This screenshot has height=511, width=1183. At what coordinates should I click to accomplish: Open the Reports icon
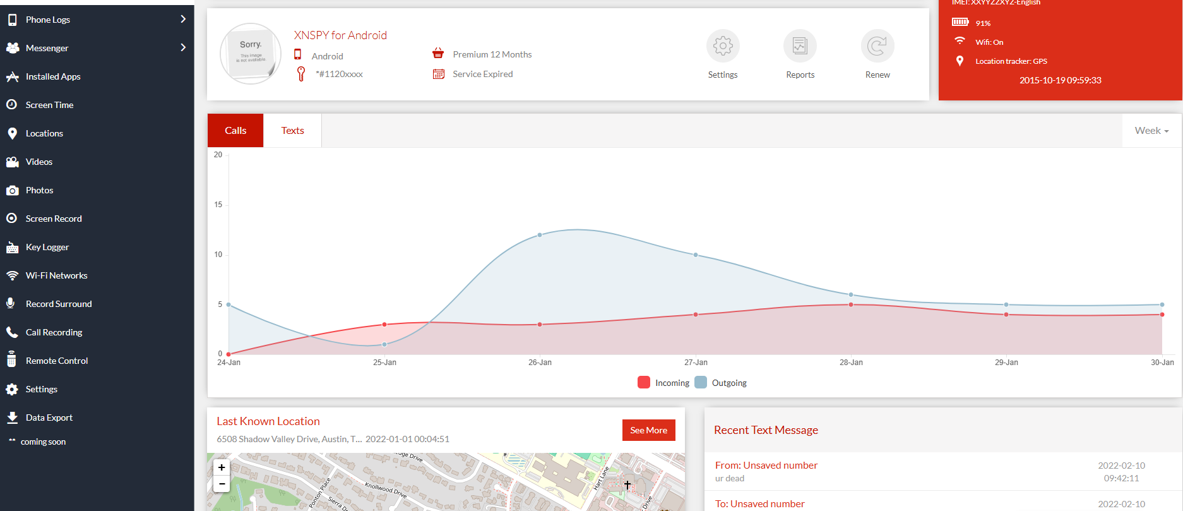coord(800,46)
